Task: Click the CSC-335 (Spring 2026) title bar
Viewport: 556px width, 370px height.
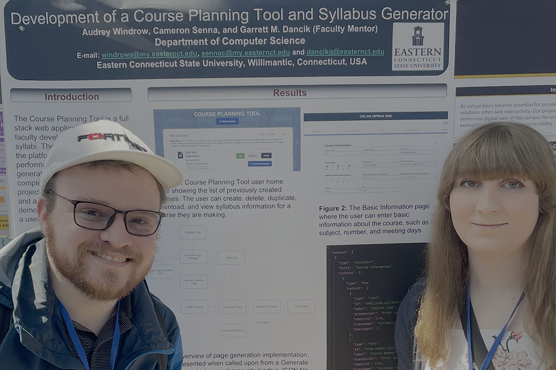Action: 375,116
